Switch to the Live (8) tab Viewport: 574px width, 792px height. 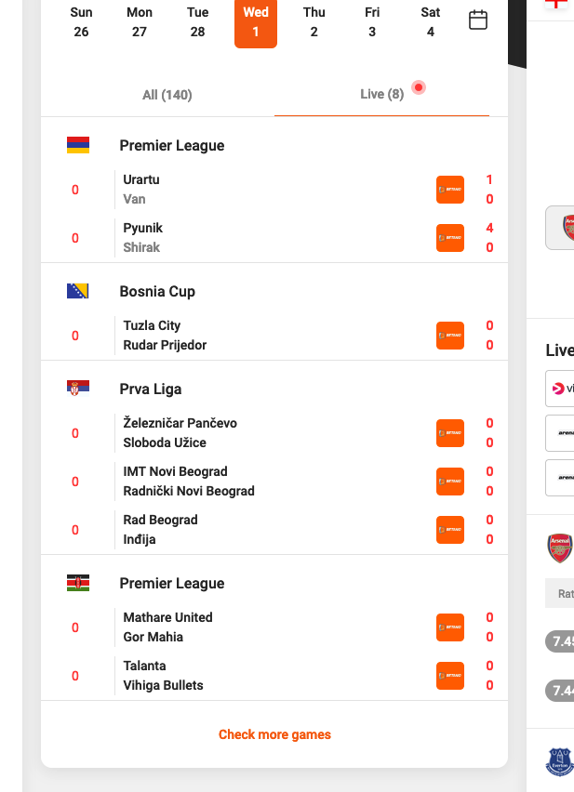[x=381, y=94]
